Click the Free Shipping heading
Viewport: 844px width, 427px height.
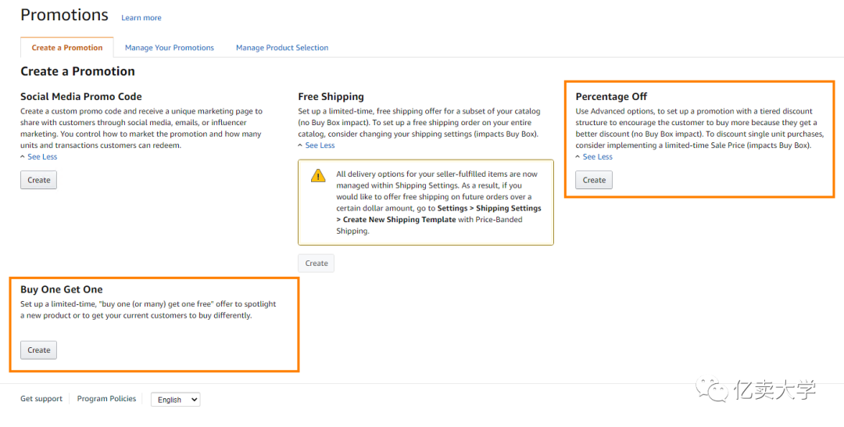click(331, 97)
